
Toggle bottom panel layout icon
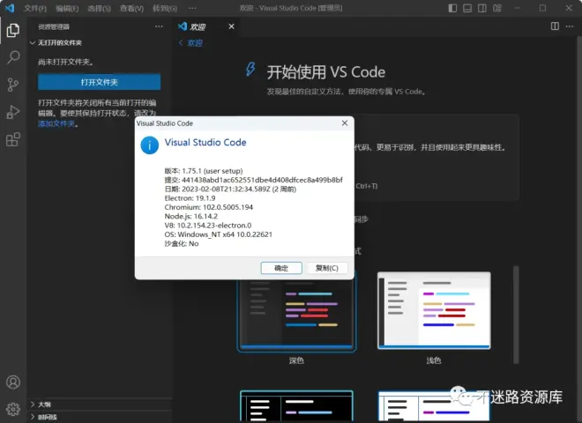[467, 8]
